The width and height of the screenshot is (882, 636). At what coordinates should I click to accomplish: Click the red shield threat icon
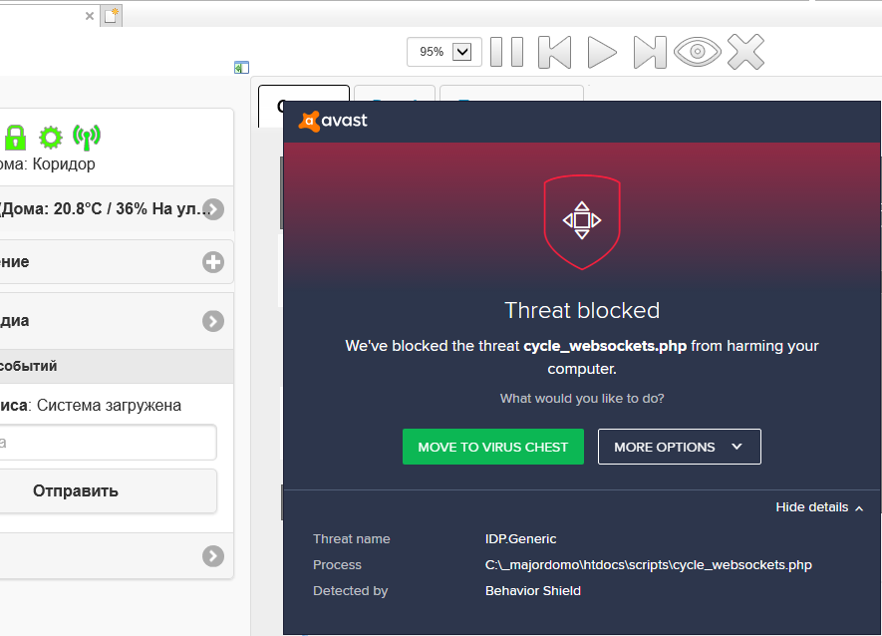[x=582, y=221]
